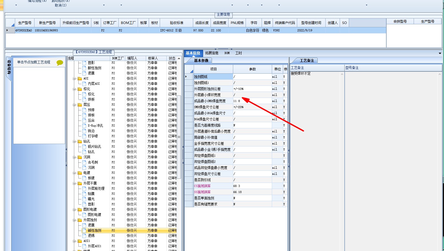Click the yellow speech bubble icon
This screenshot has width=444, height=251.
(60, 63)
